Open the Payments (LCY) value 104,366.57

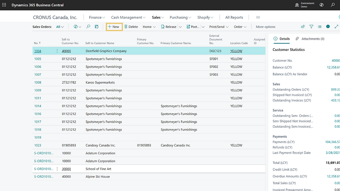point(333,142)
